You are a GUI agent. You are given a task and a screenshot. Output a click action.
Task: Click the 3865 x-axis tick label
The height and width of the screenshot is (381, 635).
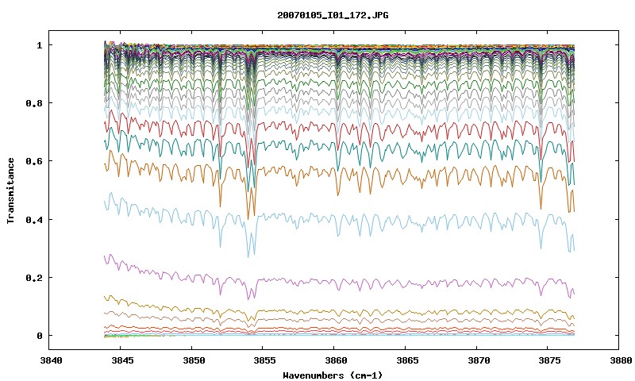click(406, 360)
